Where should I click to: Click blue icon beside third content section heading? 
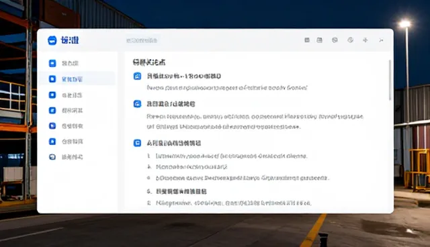(x=137, y=143)
